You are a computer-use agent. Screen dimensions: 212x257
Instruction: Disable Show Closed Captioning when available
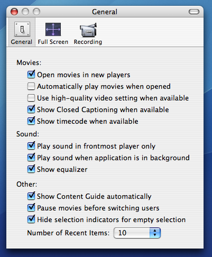tap(31, 109)
